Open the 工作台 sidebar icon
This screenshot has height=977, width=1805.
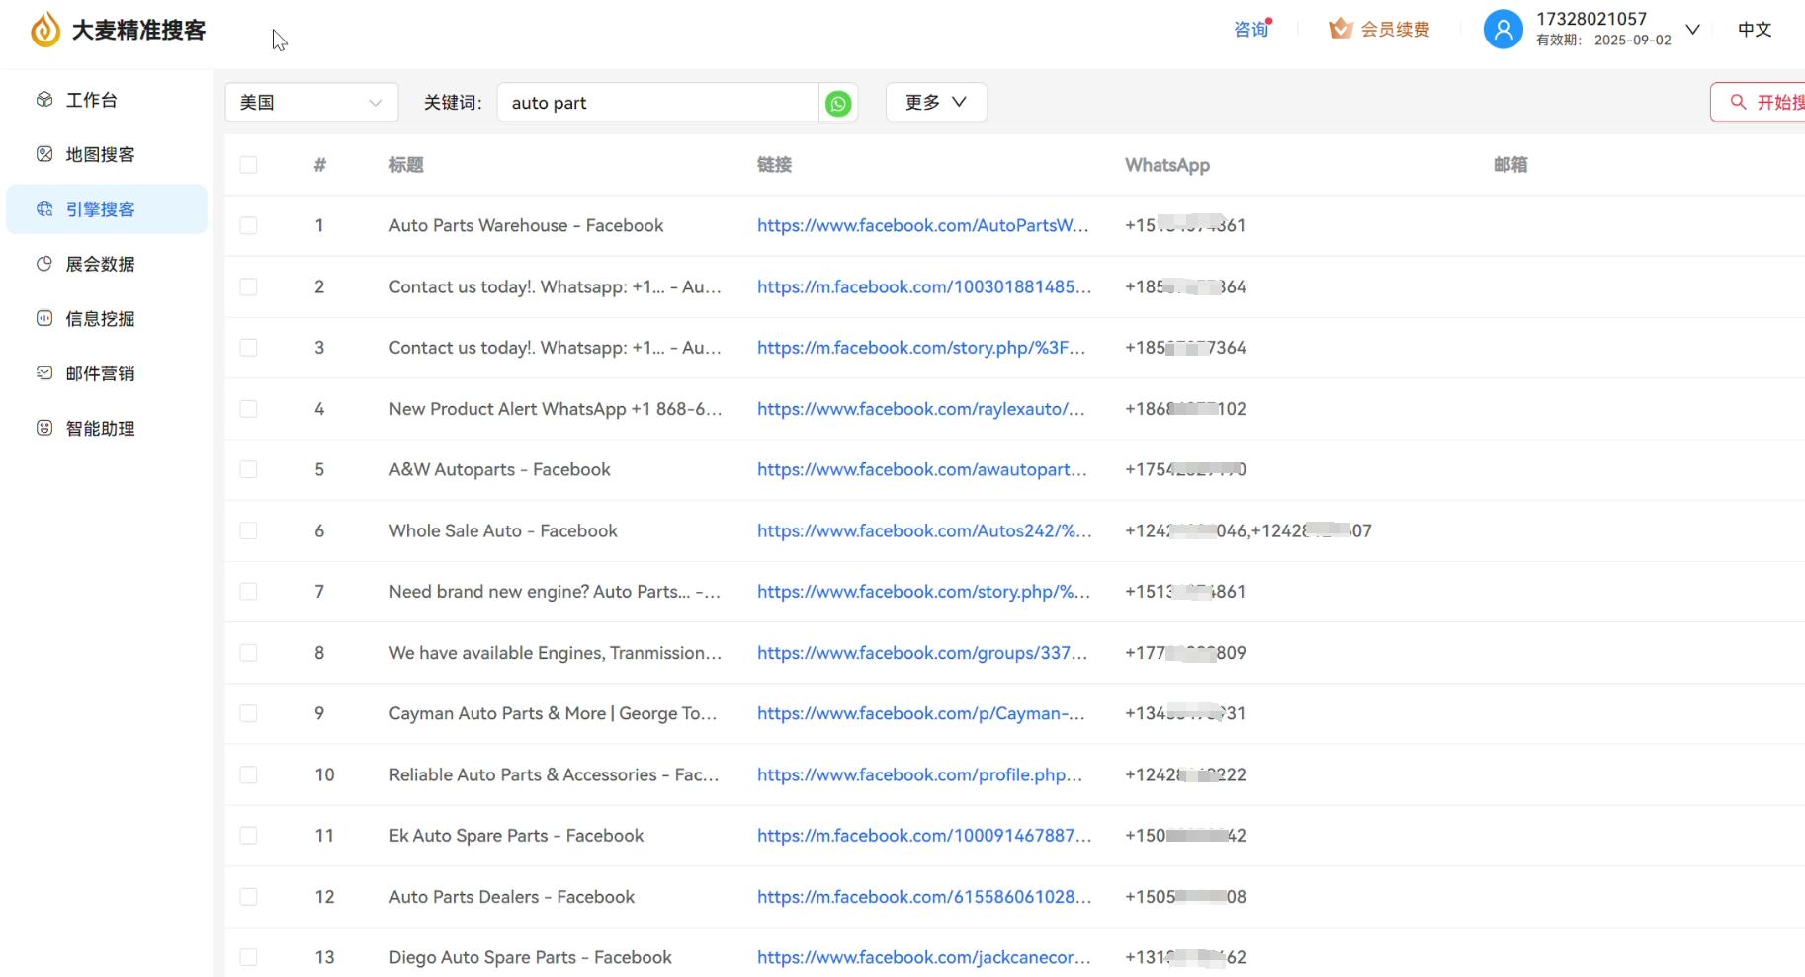[x=44, y=100]
